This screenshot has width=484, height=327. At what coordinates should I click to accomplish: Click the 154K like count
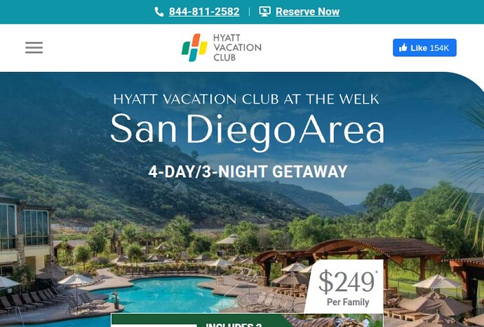tap(439, 48)
